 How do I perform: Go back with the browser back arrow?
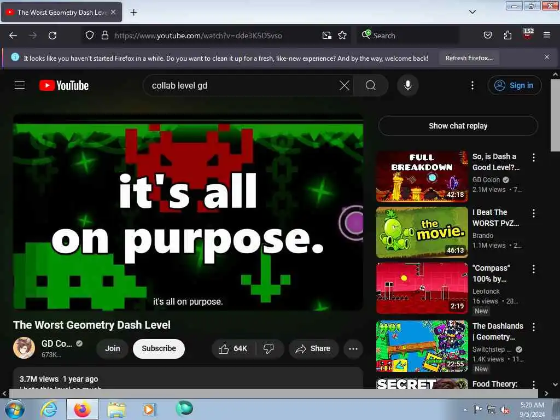pyautogui.click(x=13, y=36)
